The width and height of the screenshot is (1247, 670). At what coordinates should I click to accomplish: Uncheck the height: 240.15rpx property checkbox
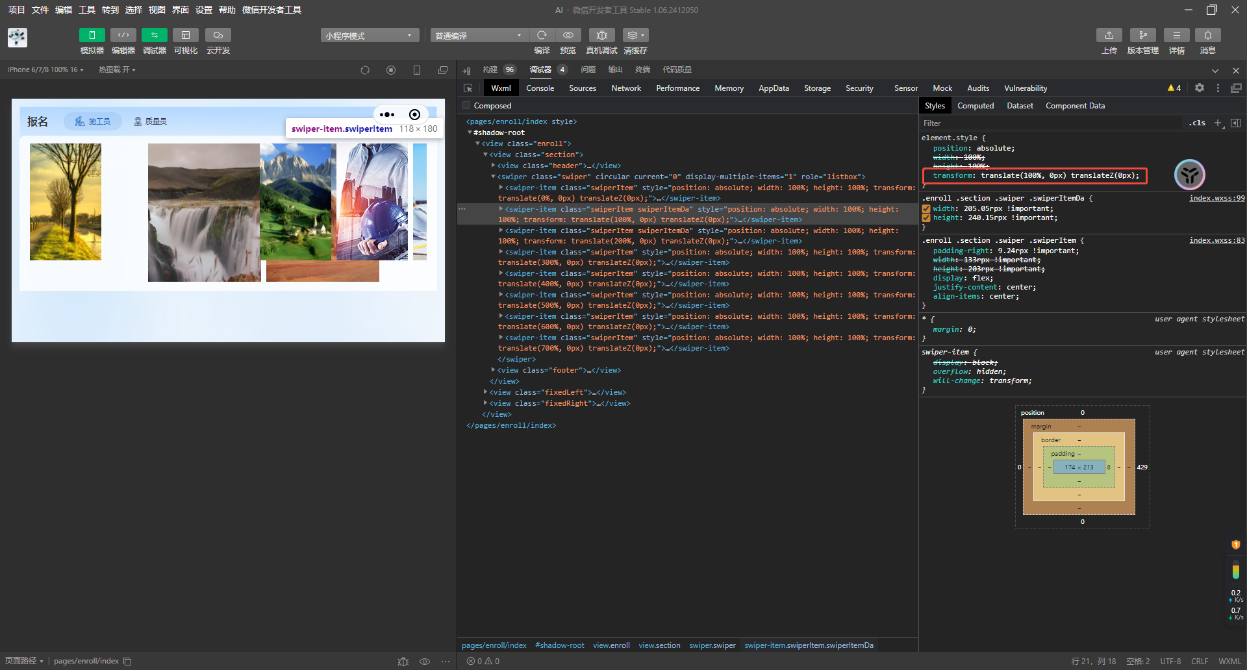(x=926, y=218)
